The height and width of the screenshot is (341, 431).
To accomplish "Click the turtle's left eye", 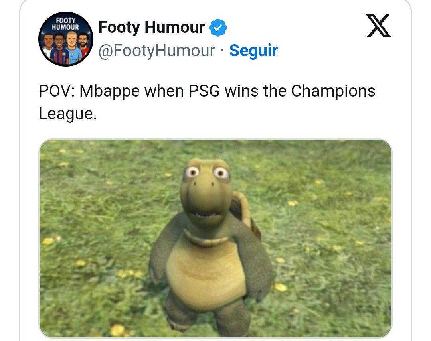I will (x=192, y=172).
